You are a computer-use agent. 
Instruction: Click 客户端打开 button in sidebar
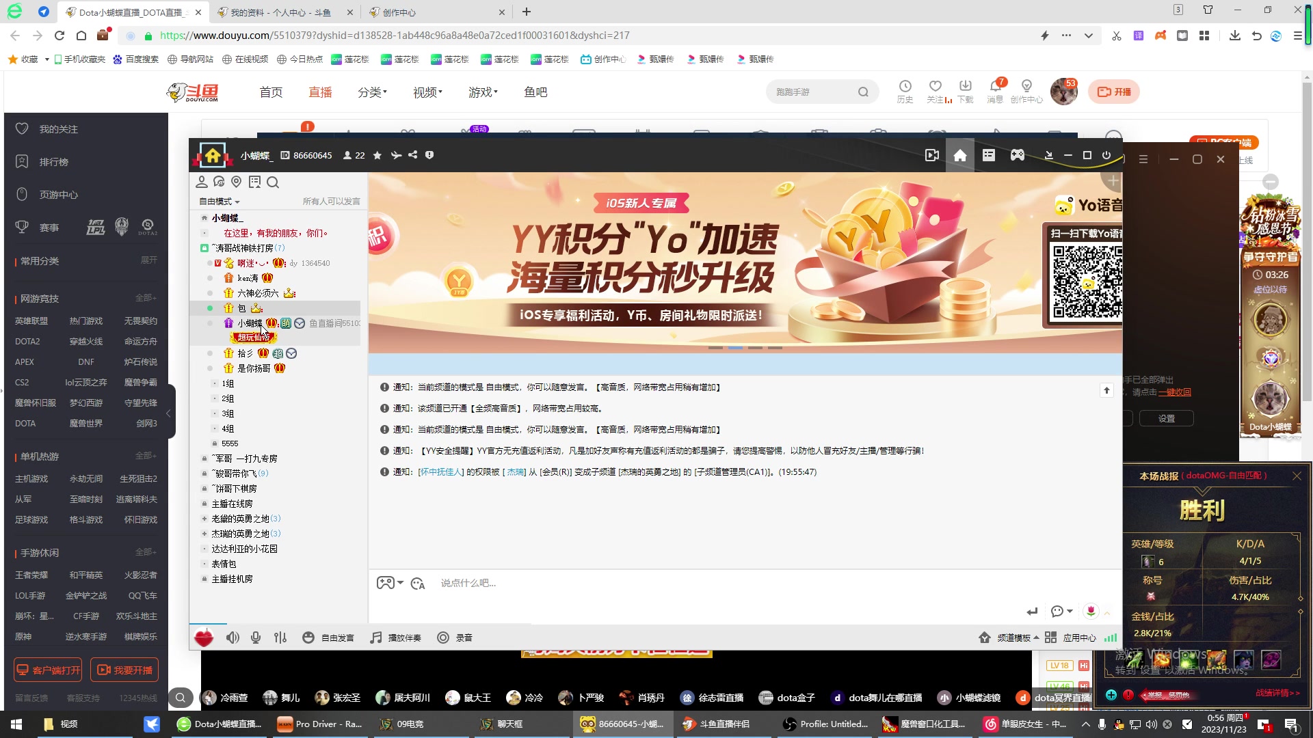48,670
